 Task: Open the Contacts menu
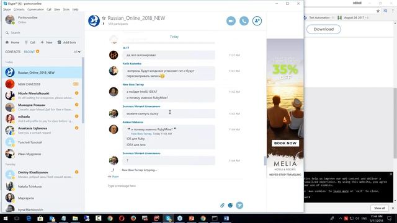[x=19, y=9]
